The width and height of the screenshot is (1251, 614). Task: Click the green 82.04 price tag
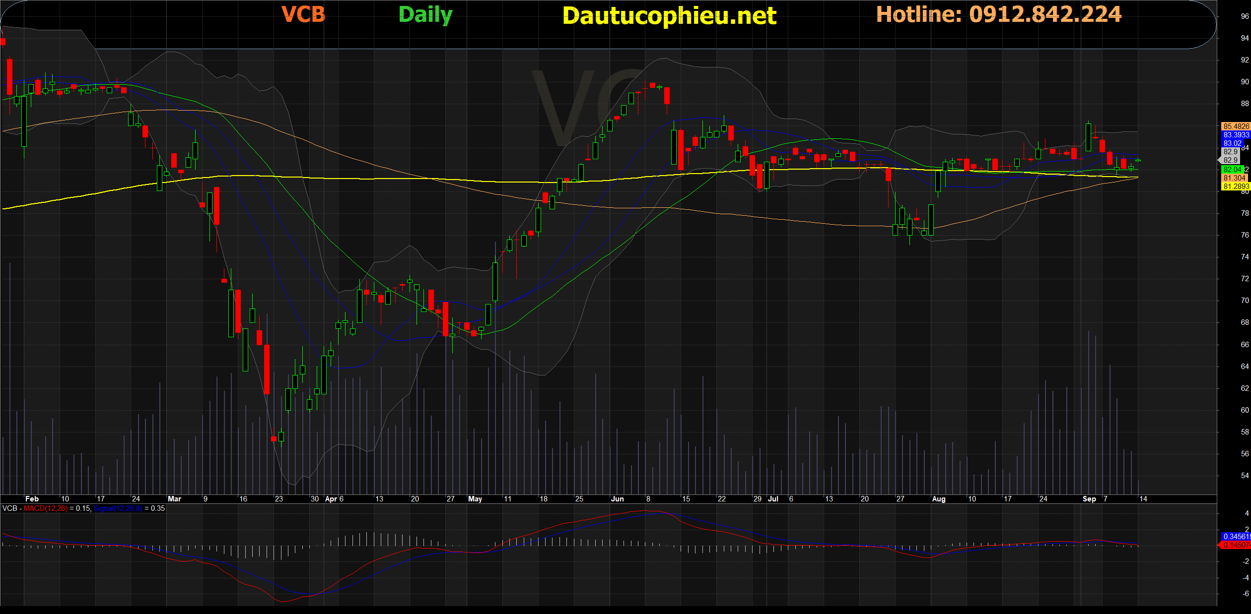click(1232, 170)
